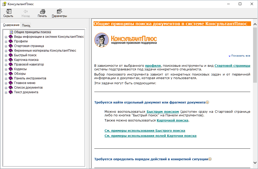This screenshot has height=169, width=258.
Task: Click heading 'Требуется найти отдельный документ'
Action: [x=150, y=102]
